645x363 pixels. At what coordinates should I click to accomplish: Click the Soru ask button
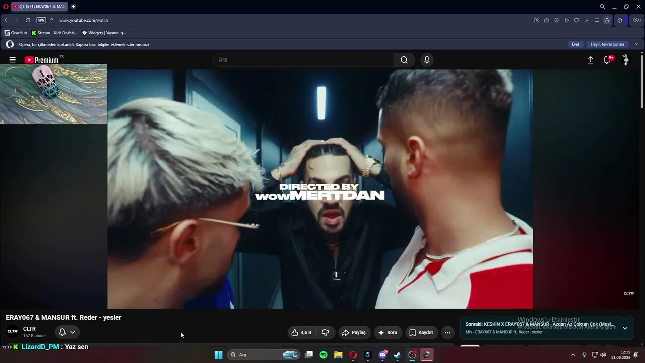point(388,332)
